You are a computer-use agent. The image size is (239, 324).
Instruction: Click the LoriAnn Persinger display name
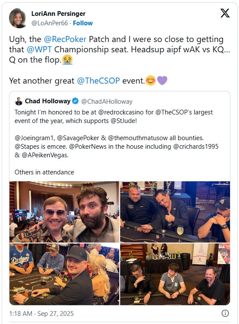point(58,14)
